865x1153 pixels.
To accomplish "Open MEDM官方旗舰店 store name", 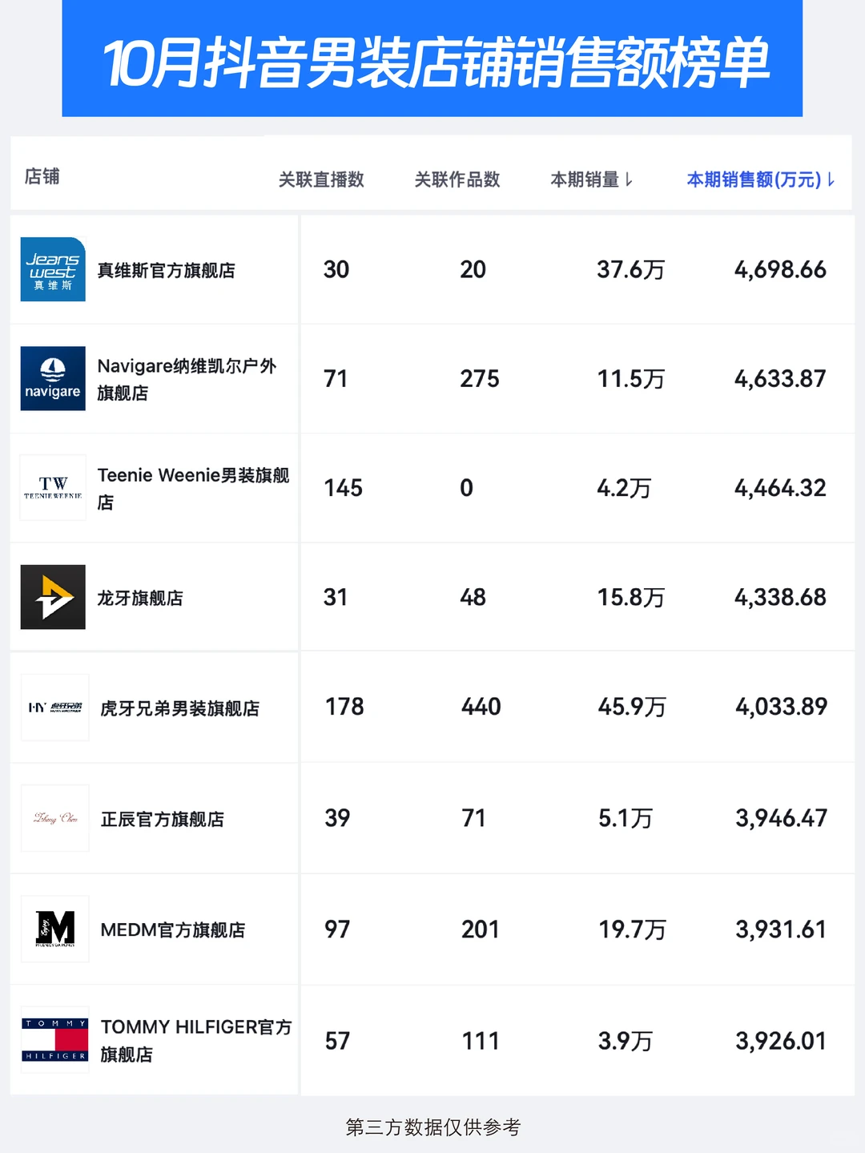I will [x=173, y=929].
